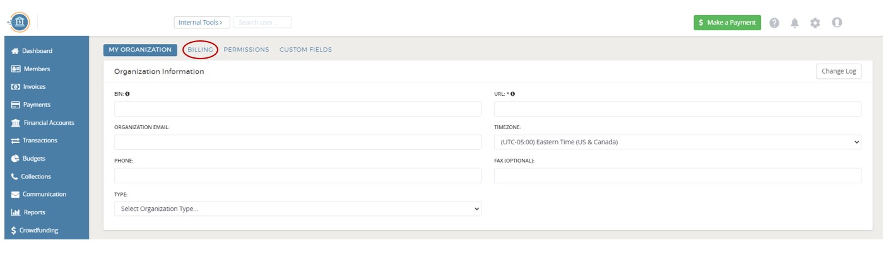Open the user profile avatar icon
The width and height of the screenshot is (886, 269).
837,23
